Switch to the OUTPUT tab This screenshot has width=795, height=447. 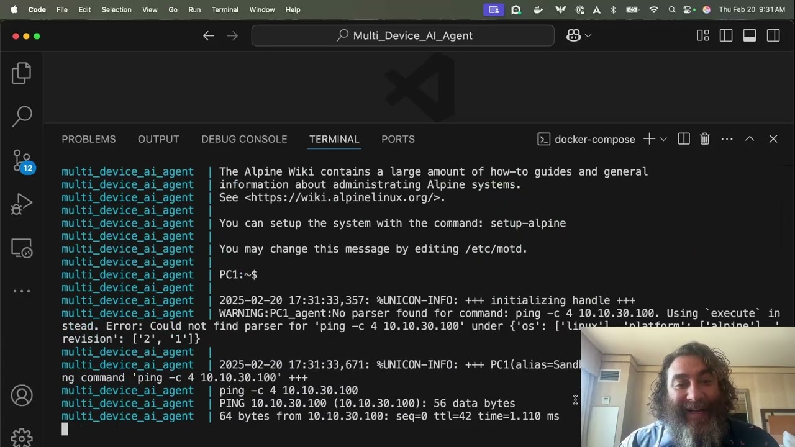click(158, 139)
